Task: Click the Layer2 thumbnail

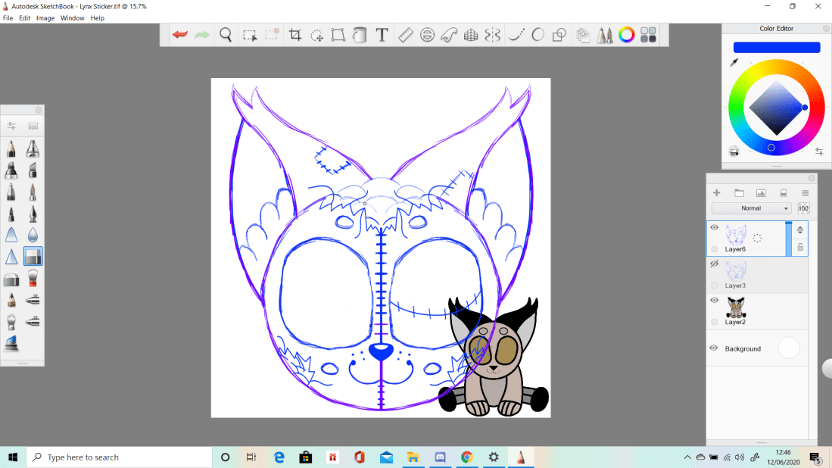Action: [x=736, y=307]
